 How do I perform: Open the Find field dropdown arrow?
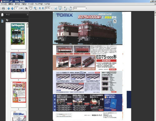click(86, 8)
